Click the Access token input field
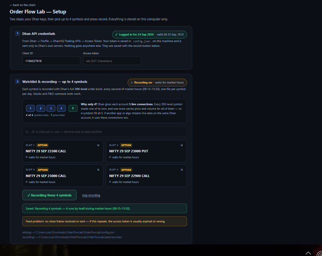The image size is (322, 256). pos(112,61)
